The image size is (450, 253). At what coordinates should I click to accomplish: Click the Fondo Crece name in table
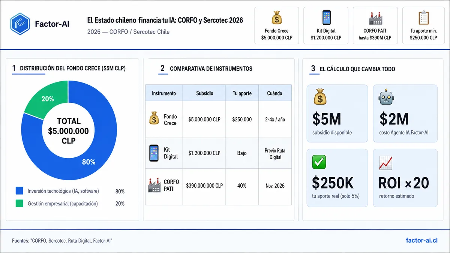pyautogui.click(x=170, y=120)
